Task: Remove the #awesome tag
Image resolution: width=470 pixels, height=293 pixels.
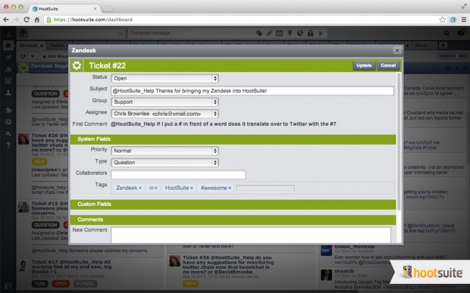Action: (x=230, y=188)
